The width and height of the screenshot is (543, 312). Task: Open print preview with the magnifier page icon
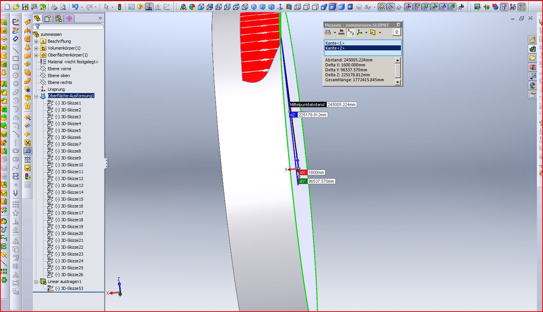pos(63,7)
